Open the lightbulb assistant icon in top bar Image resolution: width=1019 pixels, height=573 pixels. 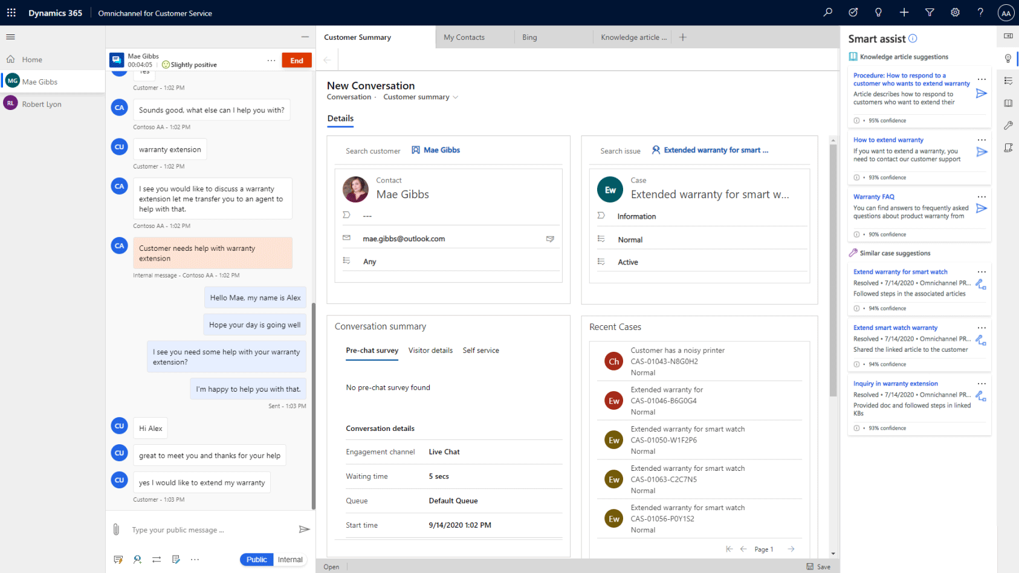coord(879,12)
